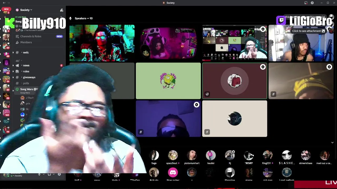Click moderator star on purple-lit tile

[196, 105]
